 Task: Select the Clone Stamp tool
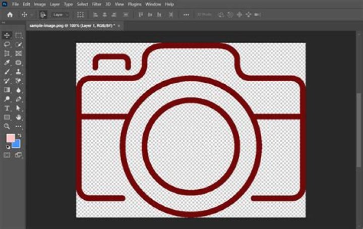18,72
